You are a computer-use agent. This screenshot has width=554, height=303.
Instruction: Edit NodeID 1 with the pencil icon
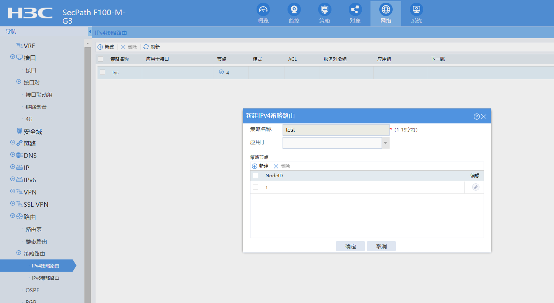[476, 187]
